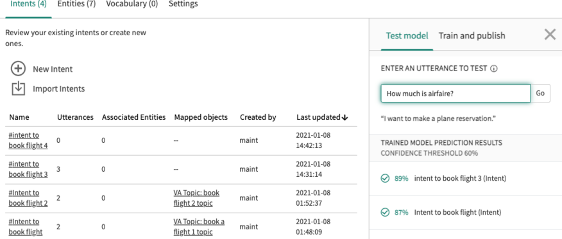Image resolution: width=562 pixels, height=239 pixels.
Task: Sort by Name column header
Action: click(x=19, y=117)
